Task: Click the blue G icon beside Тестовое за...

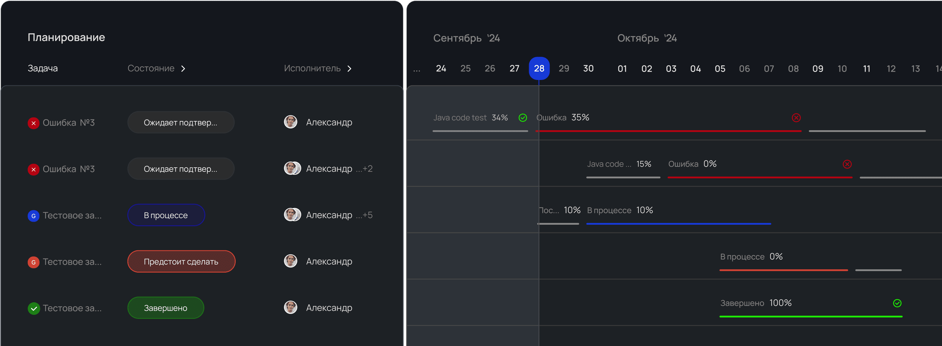Action: [33, 216]
